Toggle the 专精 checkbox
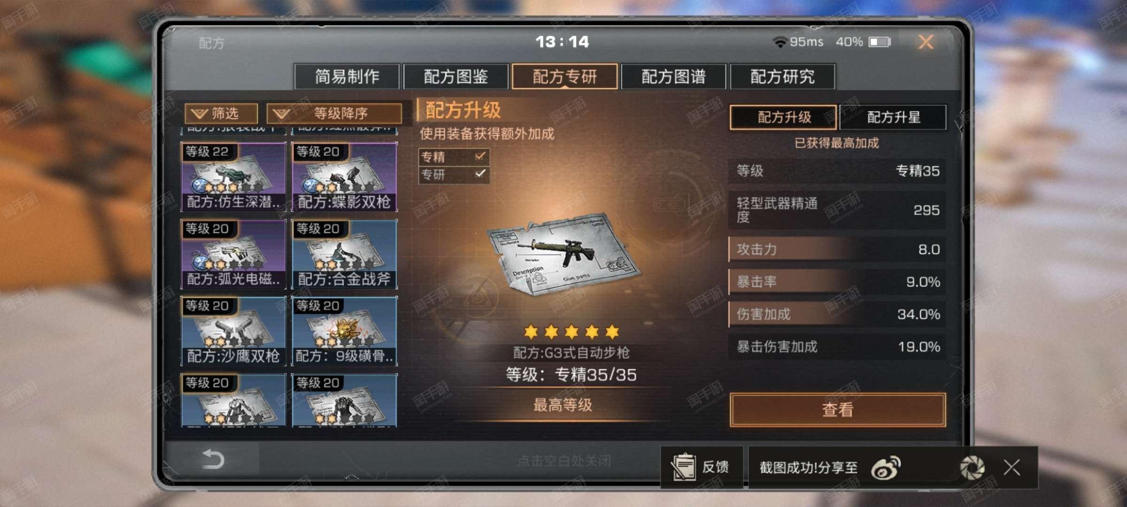The image size is (1127, 507). pyautogui.click(x=480, y=156)
